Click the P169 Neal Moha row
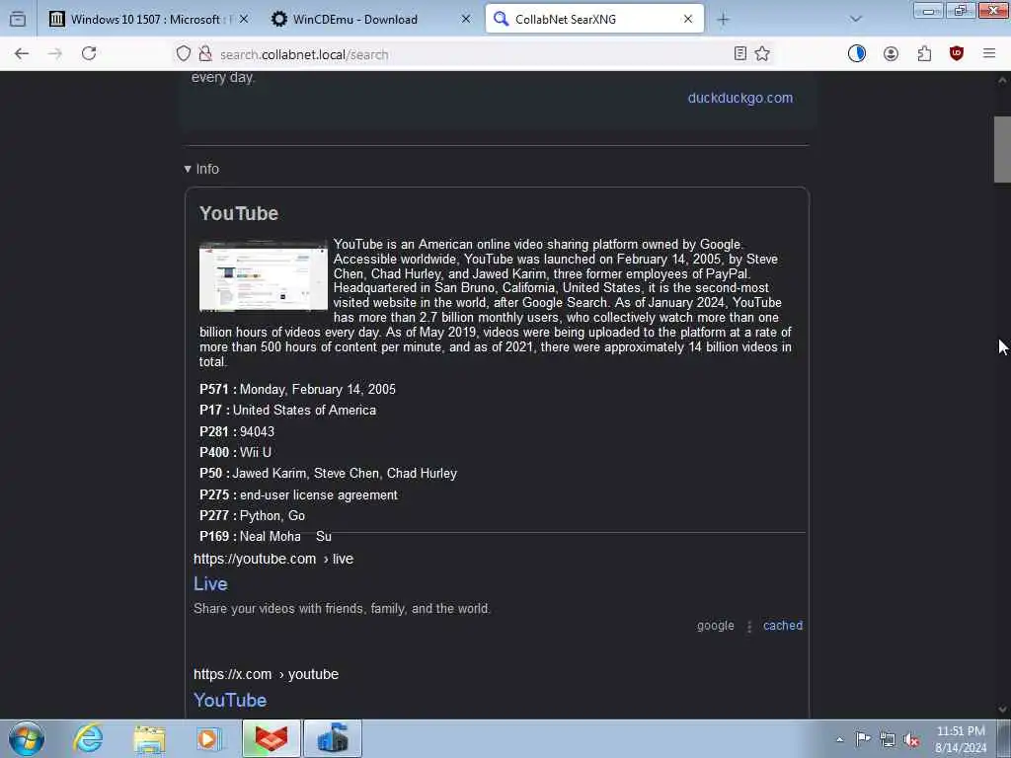Image resolution: width=1011 pixels, height=758 pixels. pyautogui.click(x=265, y=536)
